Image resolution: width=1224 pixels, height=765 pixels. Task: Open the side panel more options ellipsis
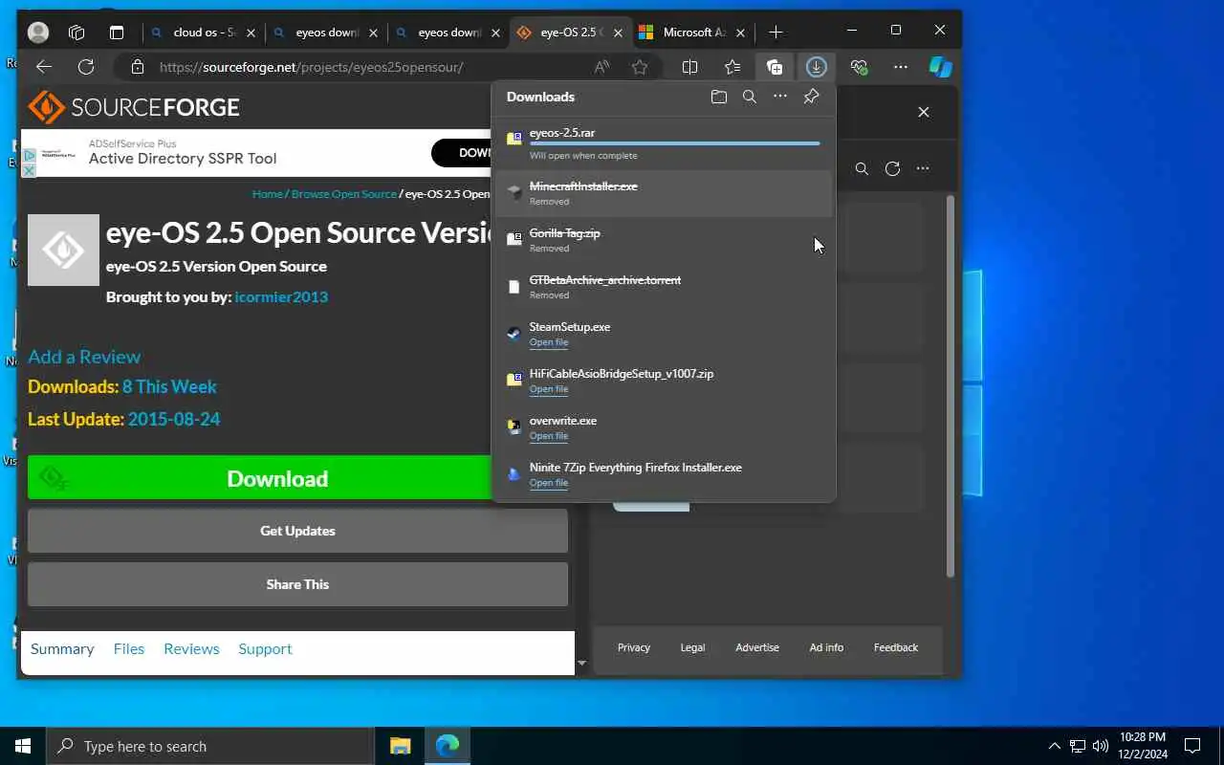923,168
